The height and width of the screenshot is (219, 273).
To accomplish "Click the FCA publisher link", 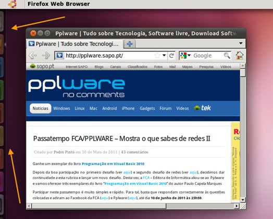I will click(x=146, y=177).
